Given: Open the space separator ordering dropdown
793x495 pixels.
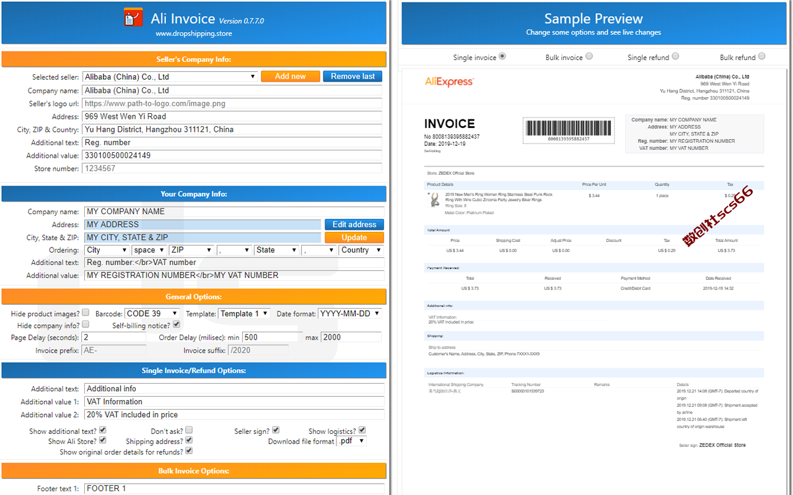Looking at the screenshot, I should point(149,250).
